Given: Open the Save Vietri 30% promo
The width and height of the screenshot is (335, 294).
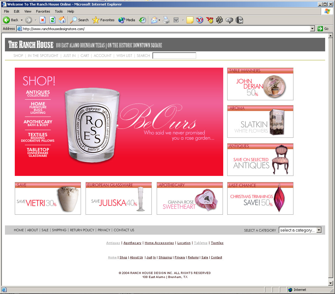Looking at the screenshot, I should point(48,198).
